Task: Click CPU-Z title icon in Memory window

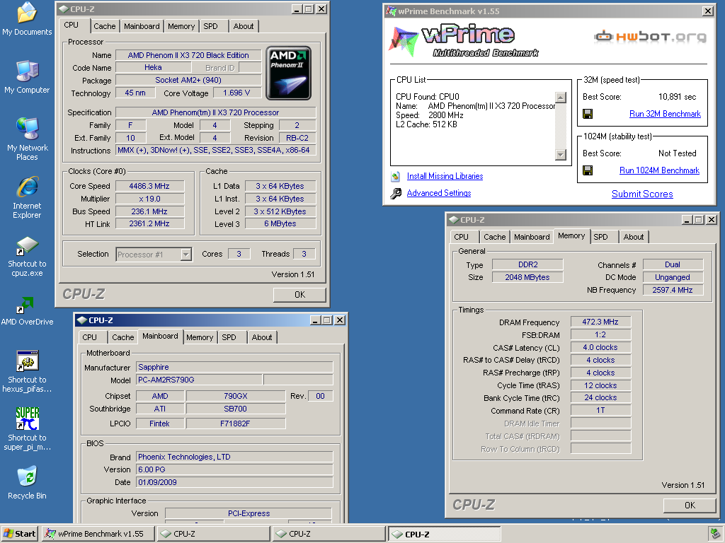Action: pos(454,220)
